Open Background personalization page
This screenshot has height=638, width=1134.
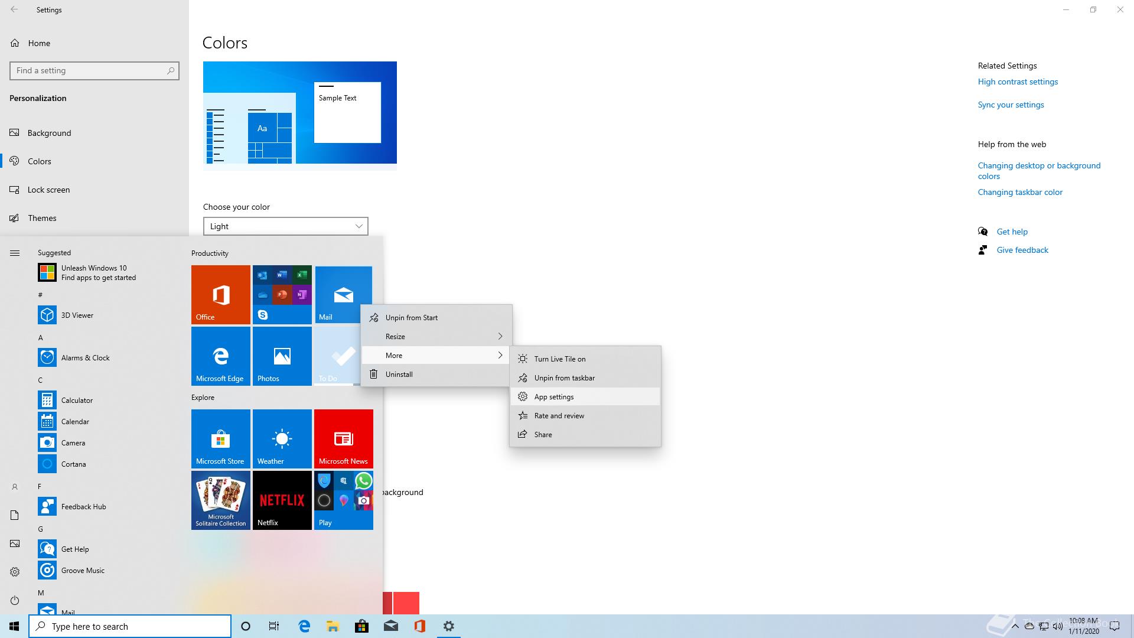click(94, 133)
